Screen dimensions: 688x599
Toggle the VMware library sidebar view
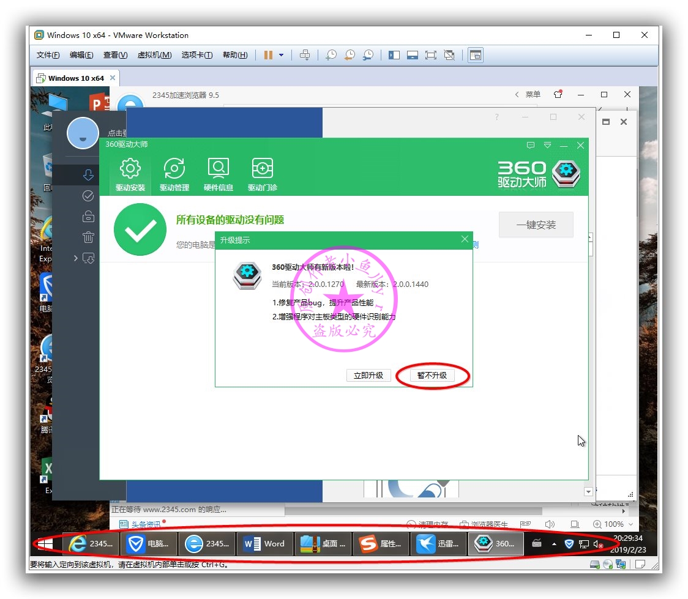tap(394, 55)
